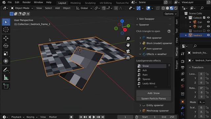211x119 pixels.
Task: Click Spawn Particle Planes button
Action: (x=154, y=99)
